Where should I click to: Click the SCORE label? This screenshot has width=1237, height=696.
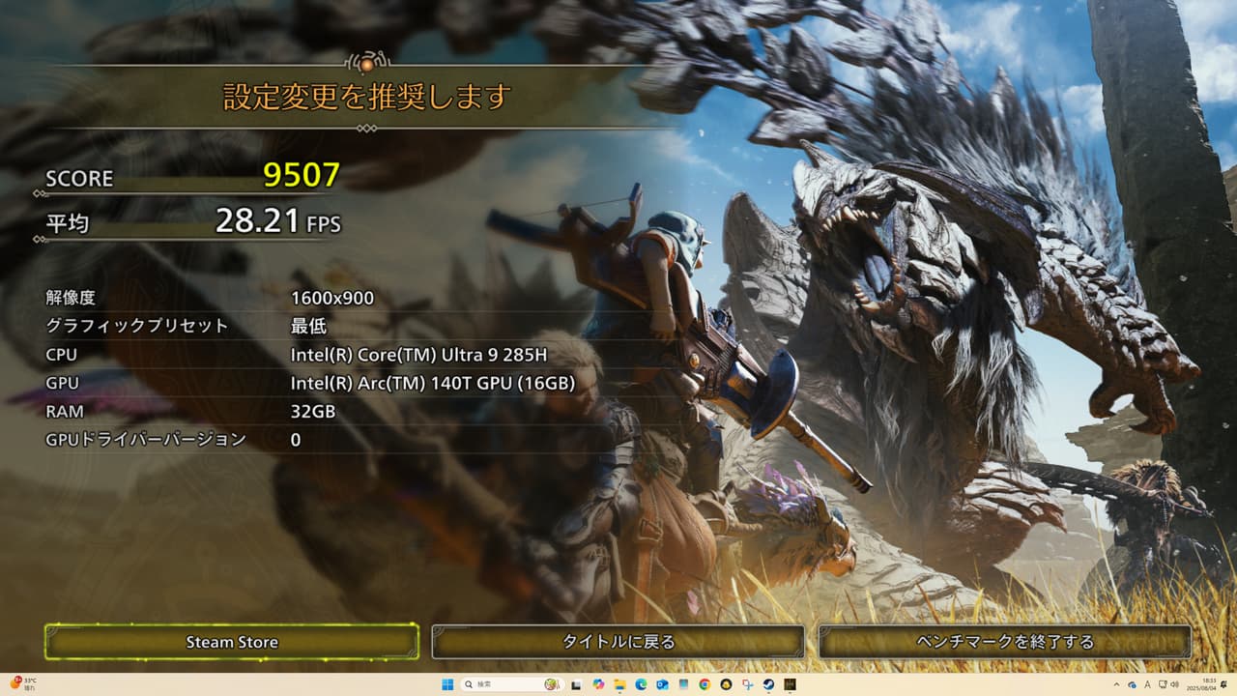pos(79,178)
